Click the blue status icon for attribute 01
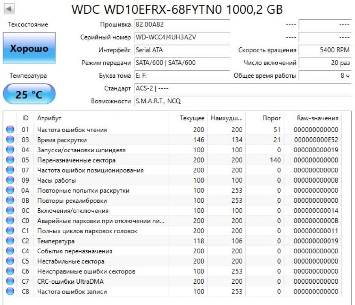This screenshot has height=305, width=355. tap(10, 129)
